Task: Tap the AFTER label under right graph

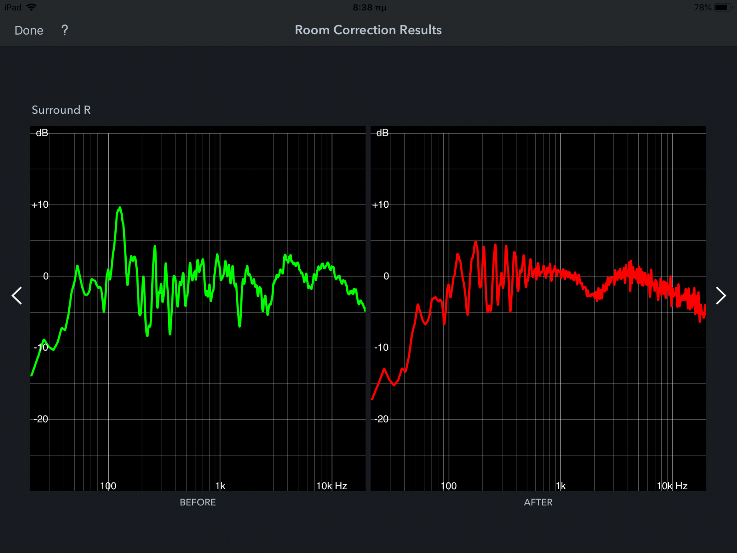Action: click(x=538, y=502)
